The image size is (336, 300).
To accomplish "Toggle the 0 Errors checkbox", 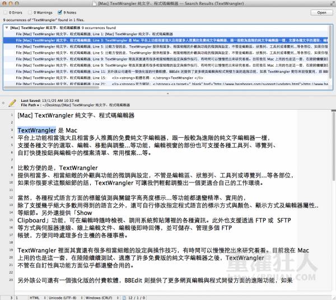I will (x=6, y=12).
